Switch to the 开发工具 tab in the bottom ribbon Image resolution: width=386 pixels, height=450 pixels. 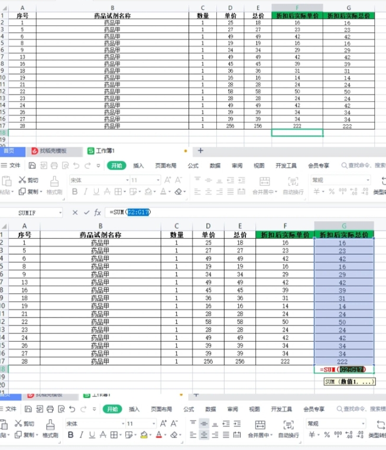point(281,409)
